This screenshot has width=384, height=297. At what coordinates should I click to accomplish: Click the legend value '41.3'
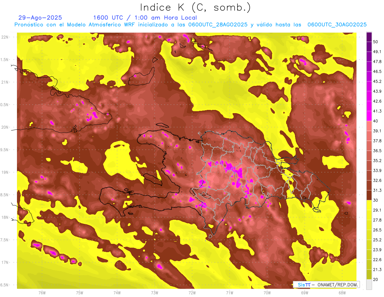[x=377, y=111]
